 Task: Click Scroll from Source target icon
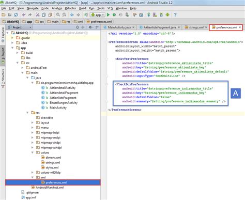pyautogui.click(x=78, y=27)
